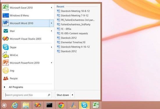Screen dimensions: 160x109
Task: Click the Start orb on the taskbar
Action: 4,105
